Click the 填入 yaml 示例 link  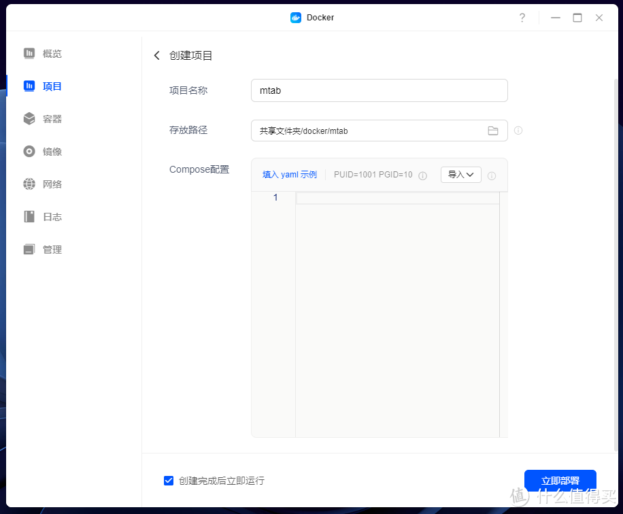[289, 174]
